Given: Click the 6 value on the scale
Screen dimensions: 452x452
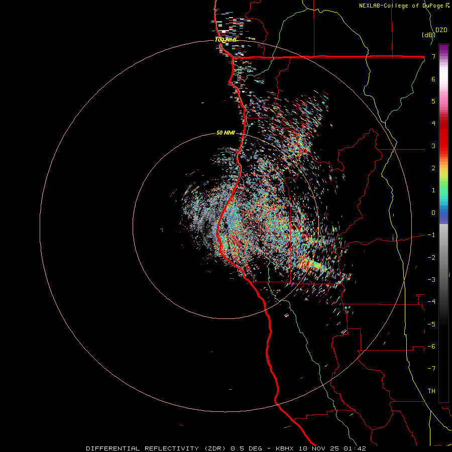Looking at the screenshot, I should click(x=433, y=79).
